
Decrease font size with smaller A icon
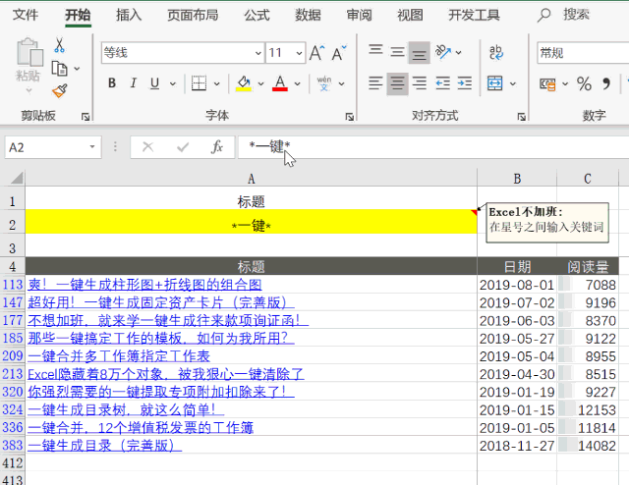coord(338,53)
